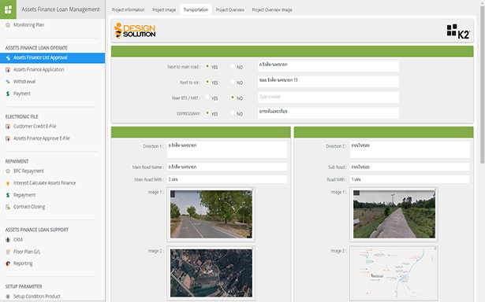Click the Monitoring Plan sidebar icon

click(x=8, y=25)
